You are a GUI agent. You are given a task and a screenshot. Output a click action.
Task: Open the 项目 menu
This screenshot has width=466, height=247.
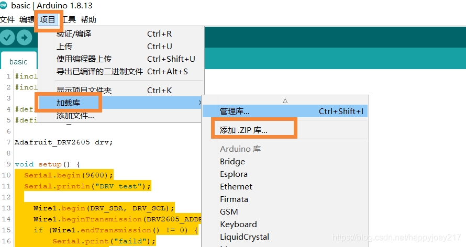48,19
